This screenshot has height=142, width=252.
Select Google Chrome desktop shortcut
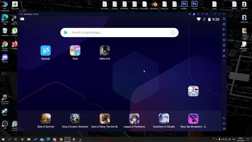pos(5,46)
